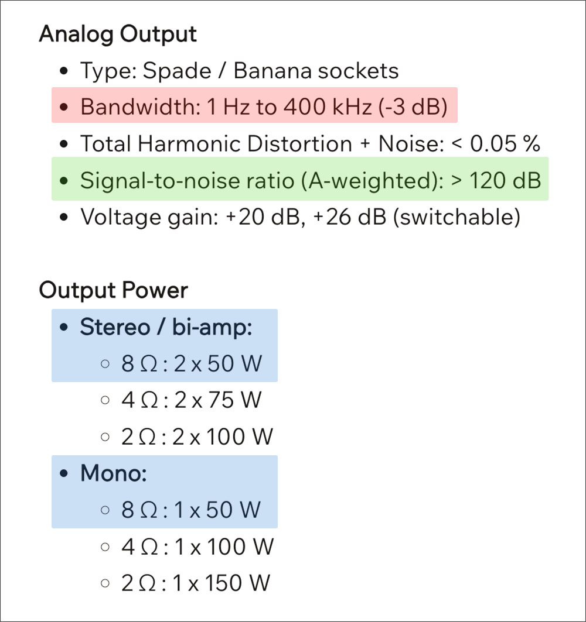586x622 pixels.
Task: Select the 8 Ω : 1 x 50 W entry
Action: click(191, 510)
